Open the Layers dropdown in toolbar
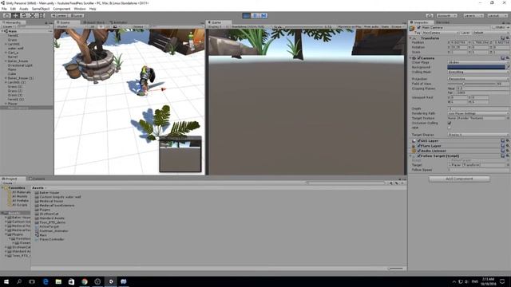This screenshot has width=511, height=287. tap(473, 16)
